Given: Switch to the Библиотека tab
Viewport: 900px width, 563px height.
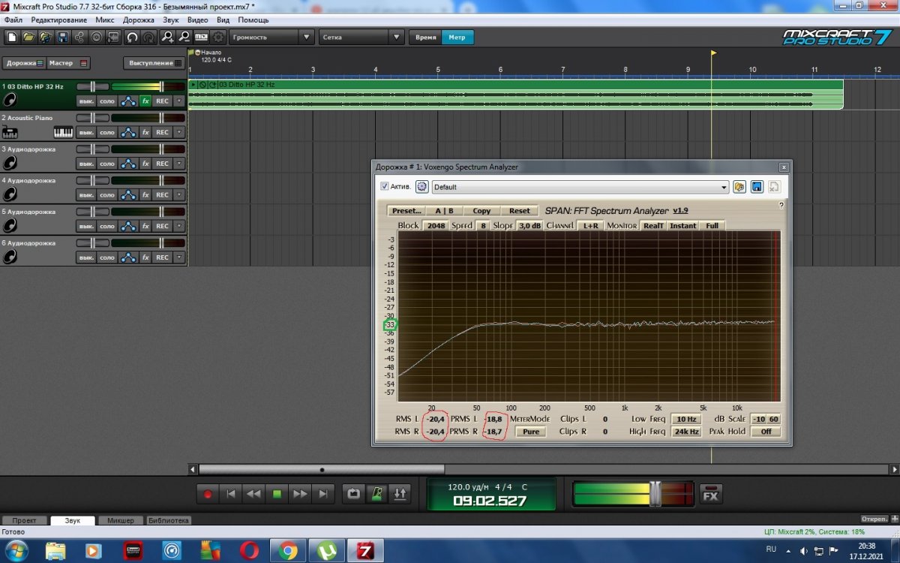Looking at the screenshot, I should coord(169,520).
